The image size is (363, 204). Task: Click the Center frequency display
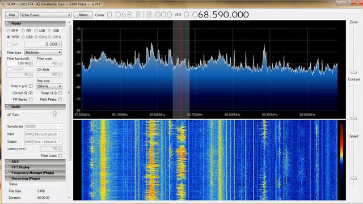(x=139, y=15)
